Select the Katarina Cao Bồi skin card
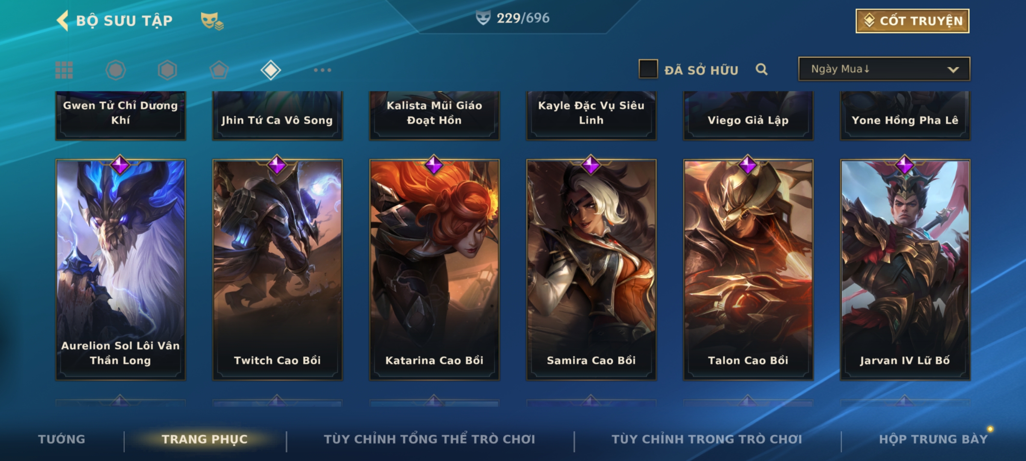The height and width of the screenshot is (461, 1026). coord(434,270)
